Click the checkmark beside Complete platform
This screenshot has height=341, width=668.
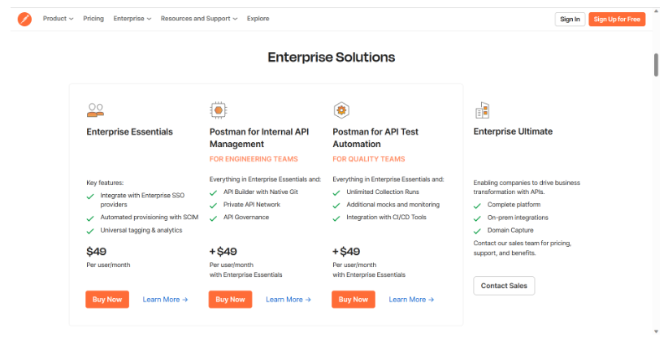pos(478,206)
